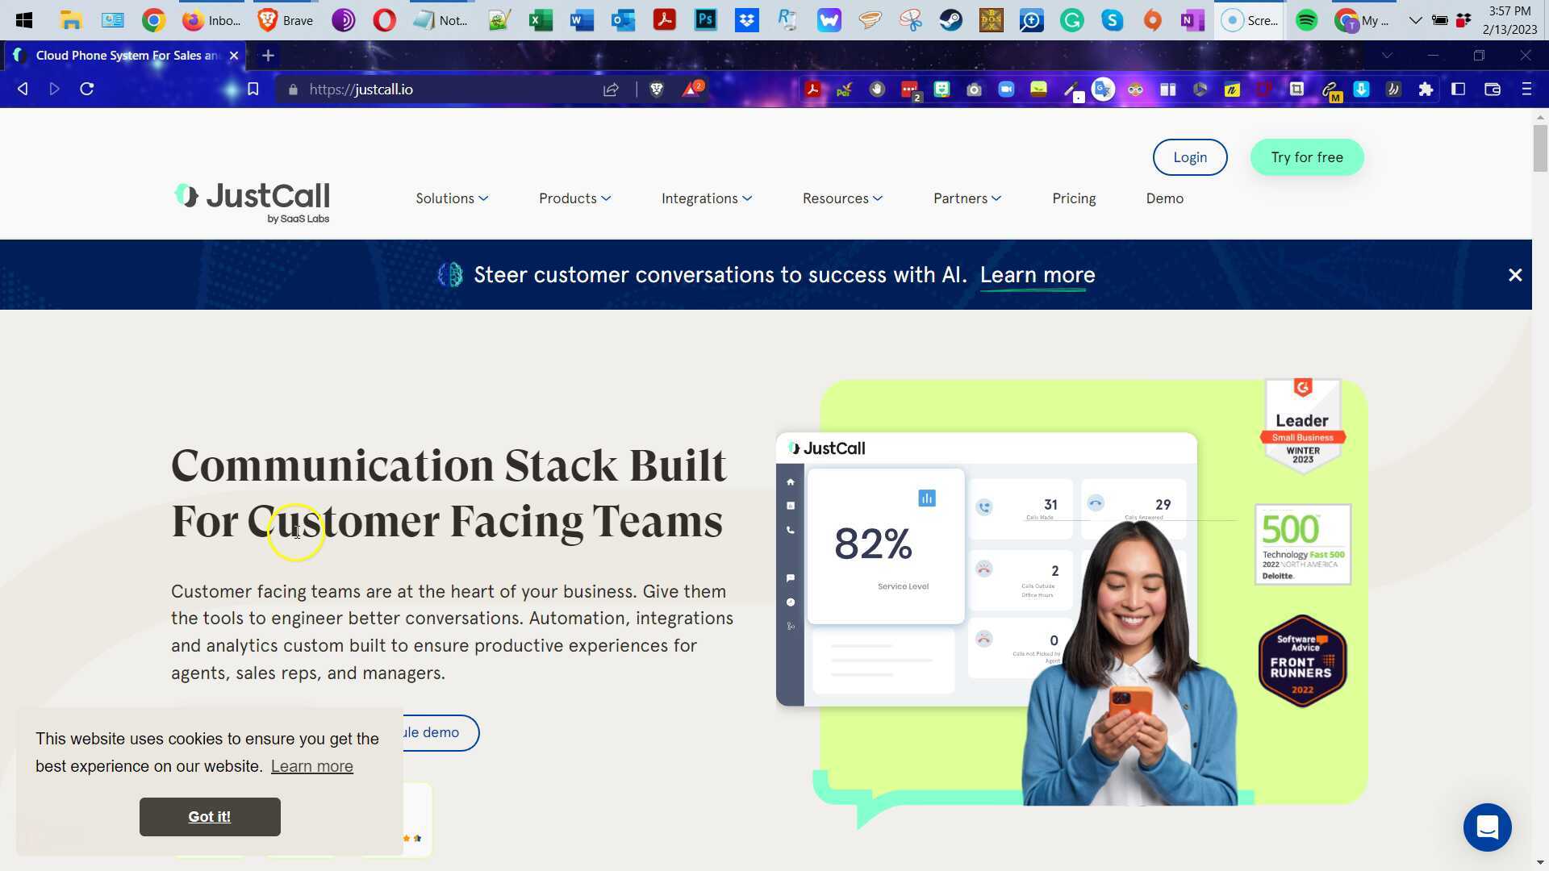Click Learn more in the AI banner
This screenshot has height=871, width=1549.
[x=1037, y=275]
